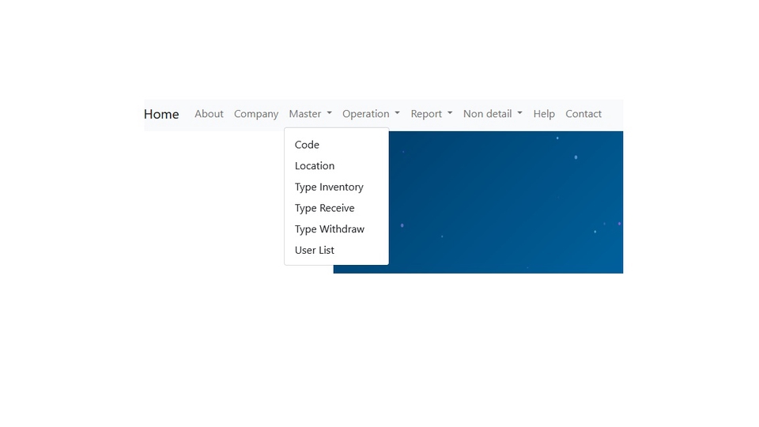Select the Type Receive option

[x=324, y=208]
